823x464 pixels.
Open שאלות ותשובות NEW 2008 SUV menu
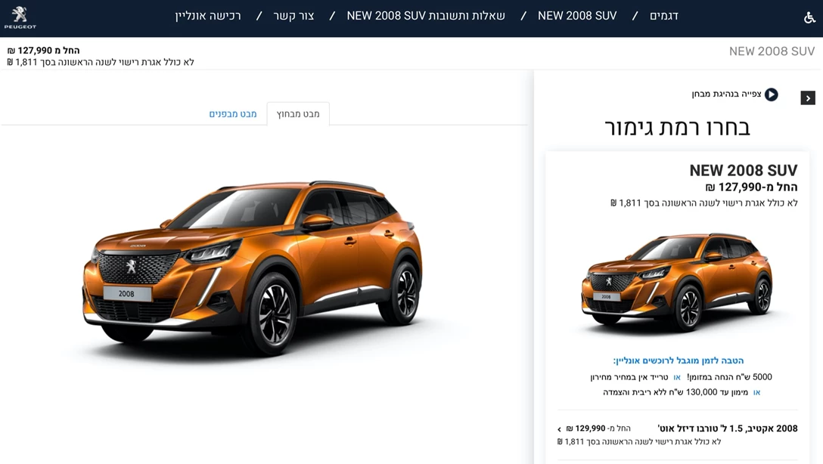pyautogui.click(x=426, y=16)
